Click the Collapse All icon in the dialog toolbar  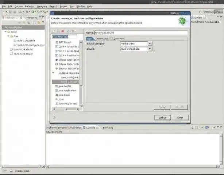tap(68, 31)
